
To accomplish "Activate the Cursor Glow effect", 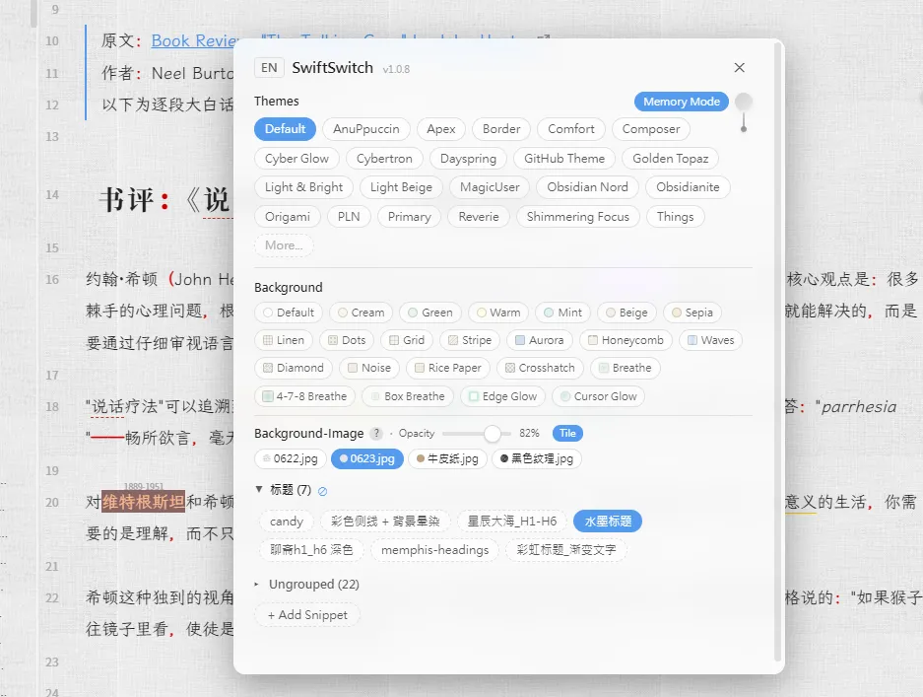I will point(598,396).
